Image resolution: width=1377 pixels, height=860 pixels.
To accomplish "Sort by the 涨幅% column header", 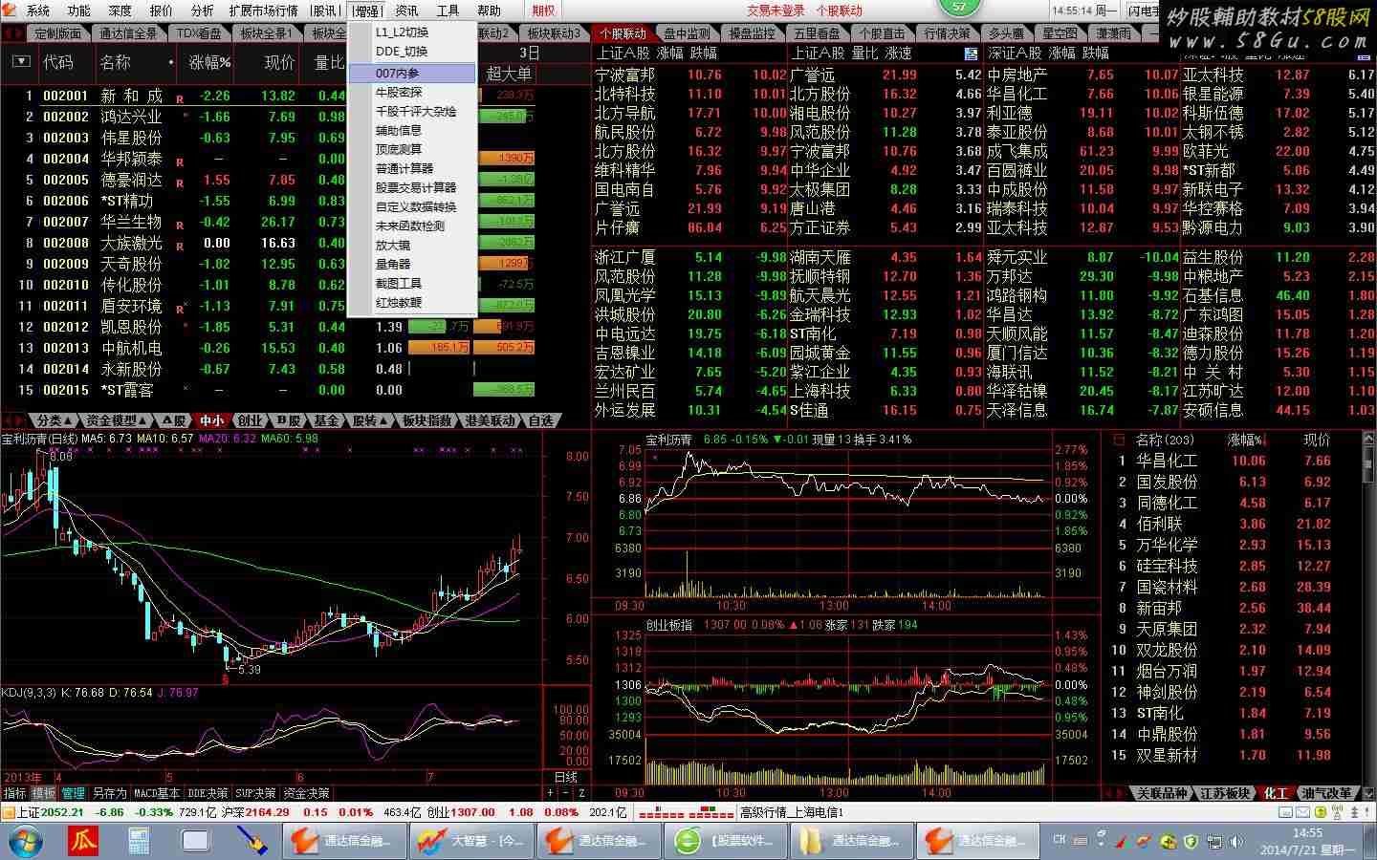I will [209, 62].
